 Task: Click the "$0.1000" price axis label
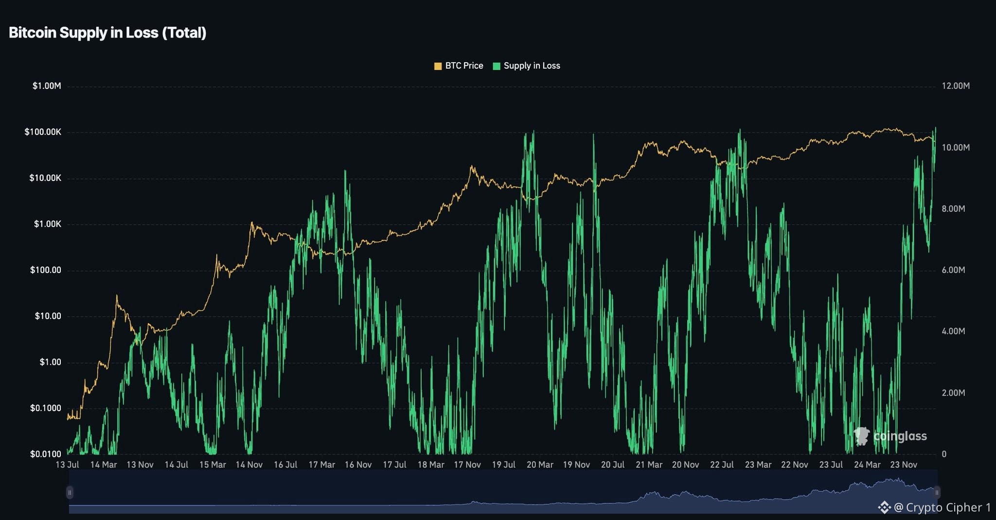tap(46, 408)
